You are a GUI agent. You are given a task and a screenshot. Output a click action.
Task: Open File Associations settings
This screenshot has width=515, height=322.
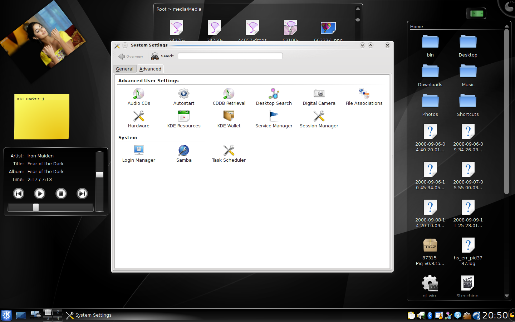click(x=364, y=97)
